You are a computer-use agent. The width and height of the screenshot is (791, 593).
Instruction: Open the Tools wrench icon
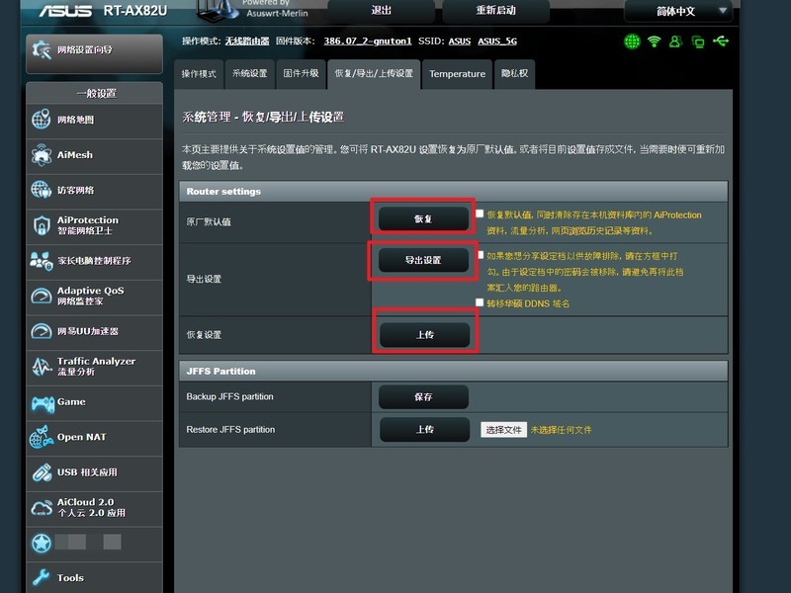[x=42, y=577]
